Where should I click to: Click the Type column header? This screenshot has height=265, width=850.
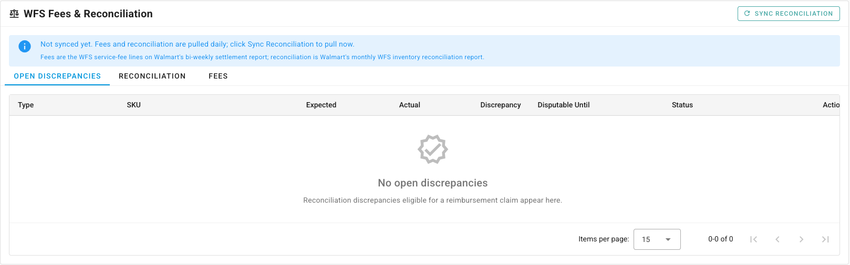pos(26,105)
